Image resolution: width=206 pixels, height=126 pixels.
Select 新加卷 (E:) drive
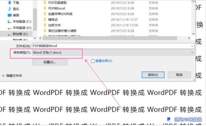point(20,34)
